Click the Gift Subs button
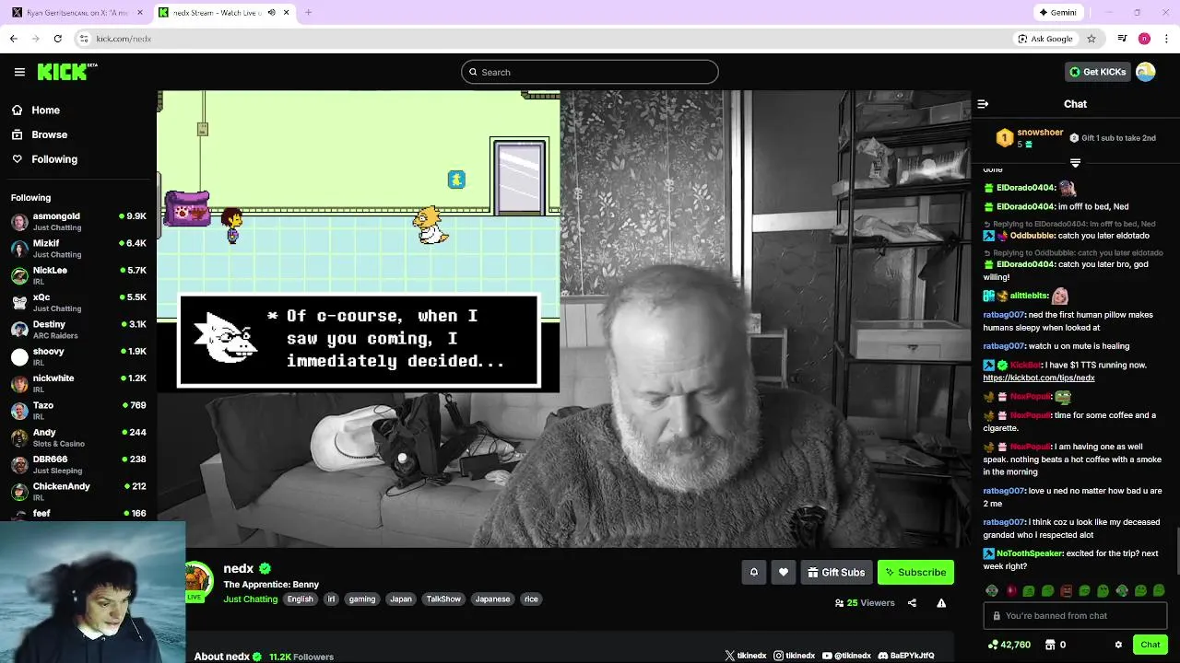This screenshot has height=663, width=1180. point(836,572)
